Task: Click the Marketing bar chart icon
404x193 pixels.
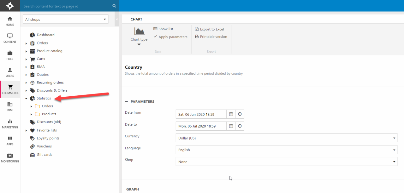Action: pyautogui.click(x=10, y=122)
